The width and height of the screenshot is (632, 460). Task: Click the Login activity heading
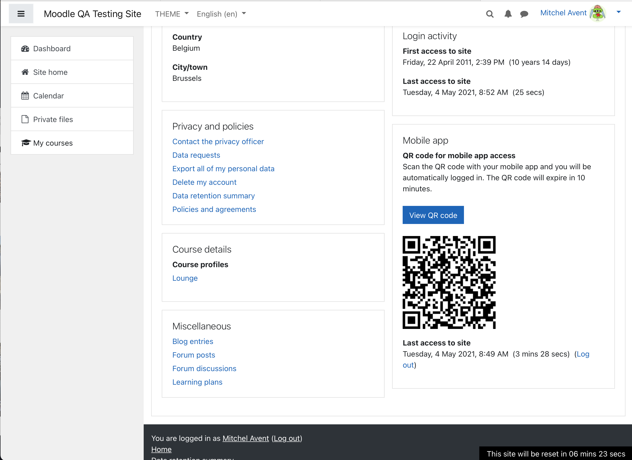(x=430, y=36)
